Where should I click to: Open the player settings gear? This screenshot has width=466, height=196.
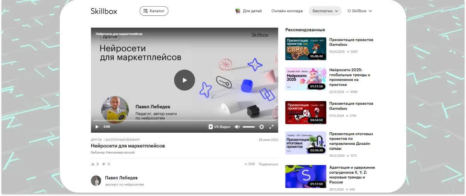(262, 127)
